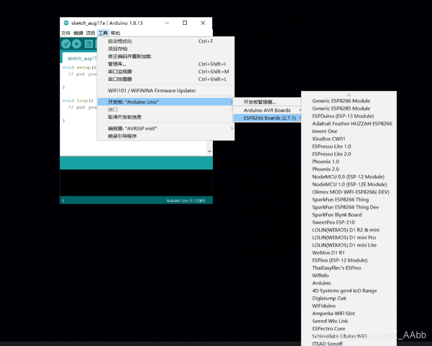Choose Olimex MOD-WIFI-ESP8266(-DEV) board
The width and height of the screenshot is (432, 346).
point(349,192)
